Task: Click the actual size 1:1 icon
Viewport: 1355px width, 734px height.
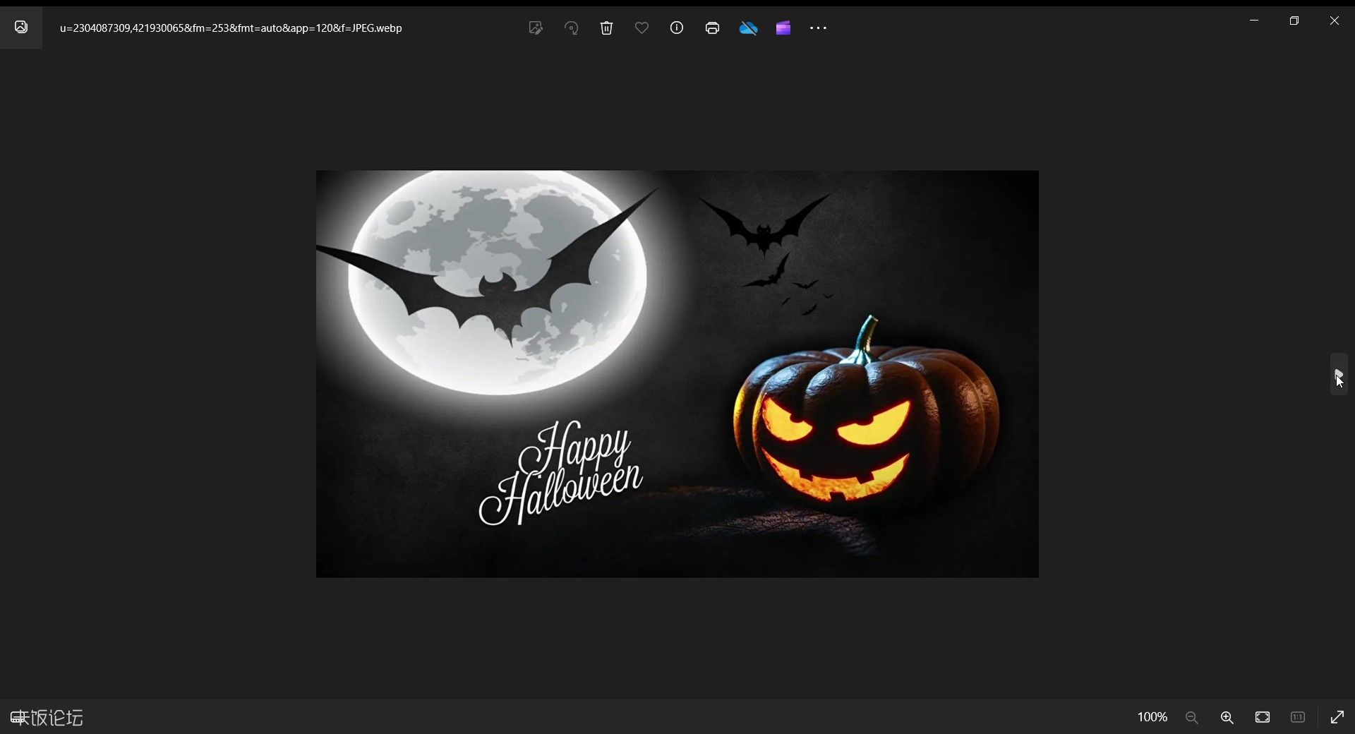Action: coord(1298,717)
